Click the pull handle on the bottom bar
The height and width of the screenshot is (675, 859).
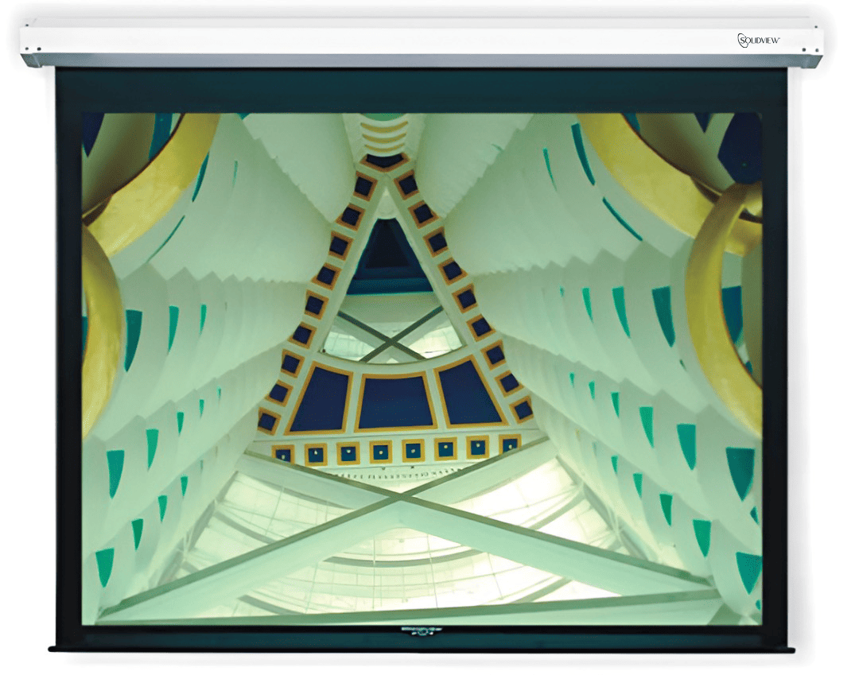pyautogui.click(x=421, y=630)
